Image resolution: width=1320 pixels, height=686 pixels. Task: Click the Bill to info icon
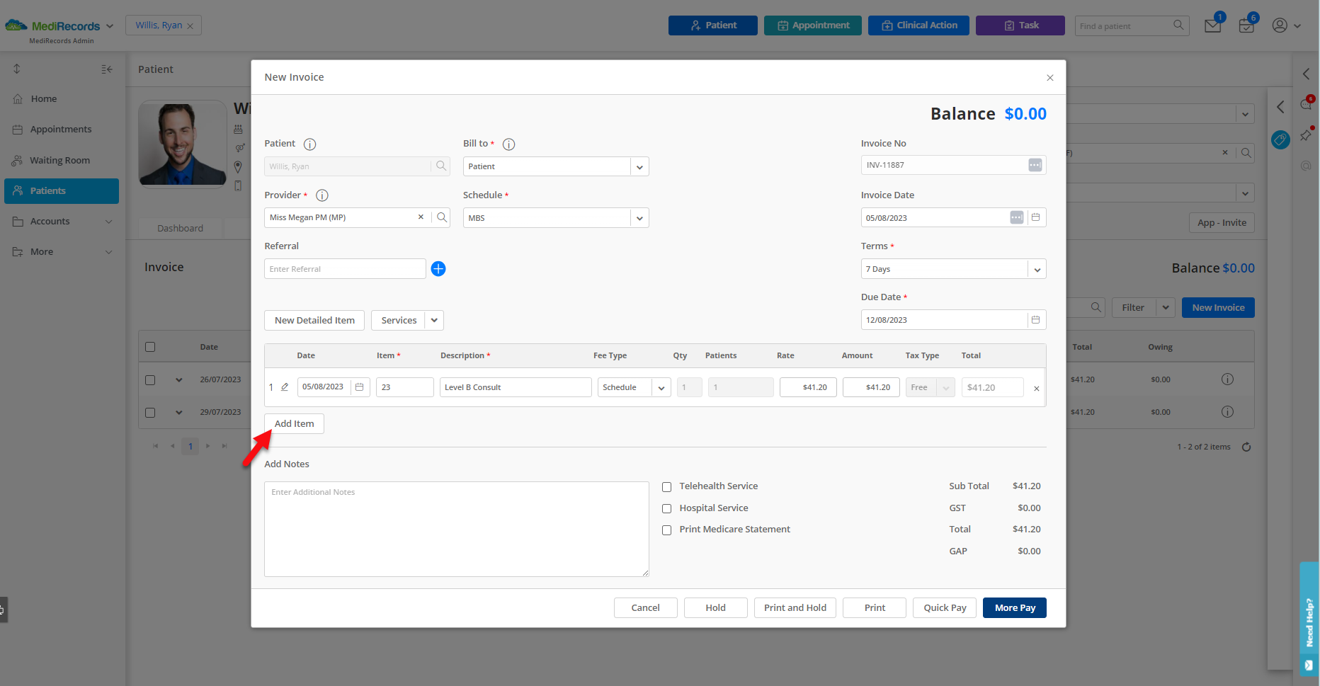(508, 144)
